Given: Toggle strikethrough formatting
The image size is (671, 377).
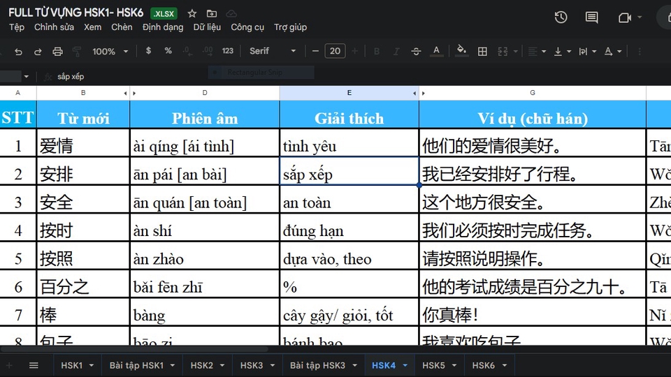Looking at the screenshot, I should [417, 51].
